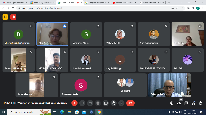Open the chat with everyone panel
This screenshot has width=206, height=115.
pos(186,103)
